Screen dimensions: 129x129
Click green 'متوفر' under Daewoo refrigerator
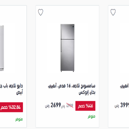[x=19, y=119]
